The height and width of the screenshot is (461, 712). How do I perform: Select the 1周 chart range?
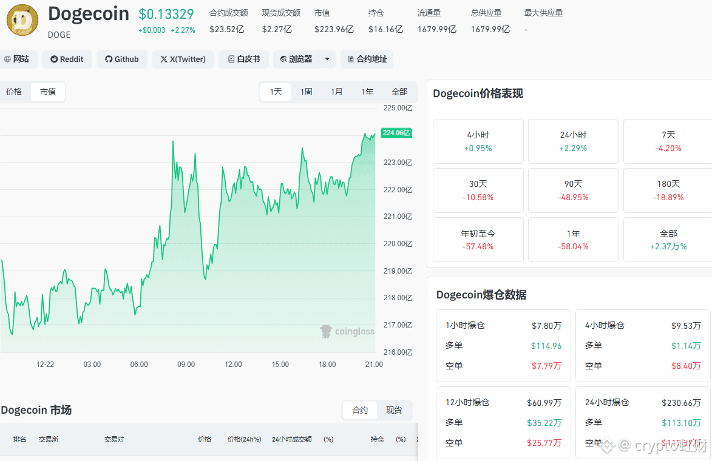coord(306,92)
